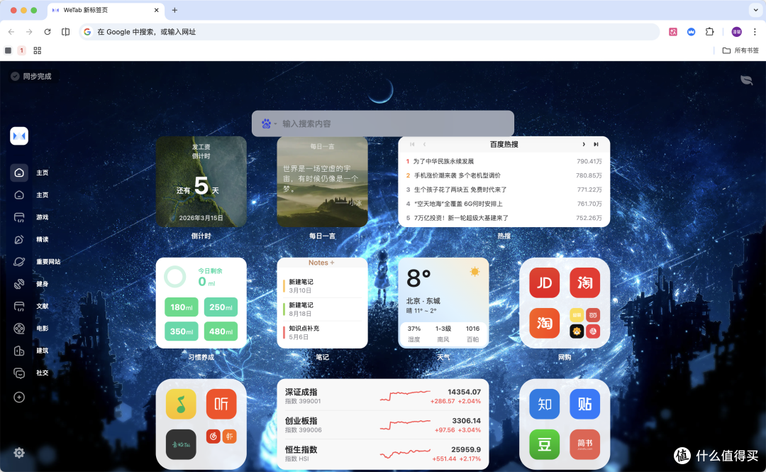The width and height of the screenshot is (766, 472).
Task: Open the 知 Zhihu icon
Action: click(x=544, y=404)
